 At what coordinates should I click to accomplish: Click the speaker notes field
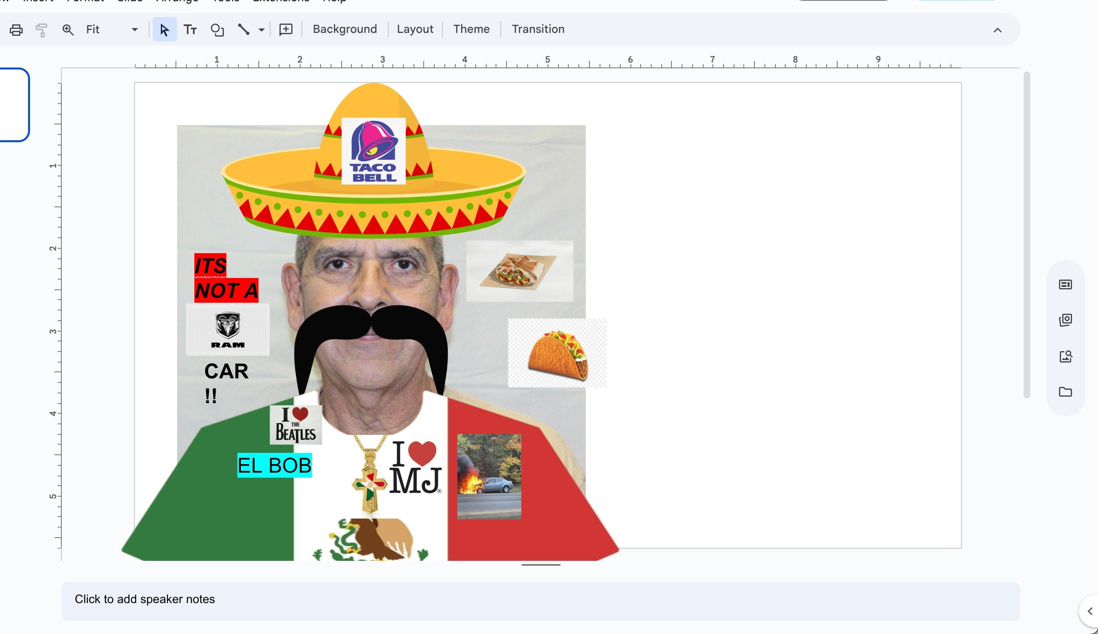point(541,600)
